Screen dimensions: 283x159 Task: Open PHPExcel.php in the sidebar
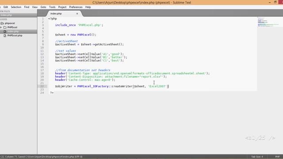15,35
